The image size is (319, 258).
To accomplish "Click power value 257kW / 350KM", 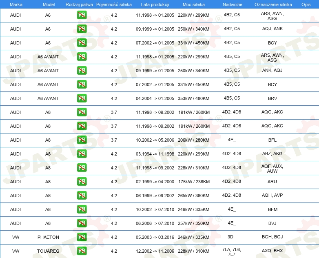I will click(x=193, y=223).
